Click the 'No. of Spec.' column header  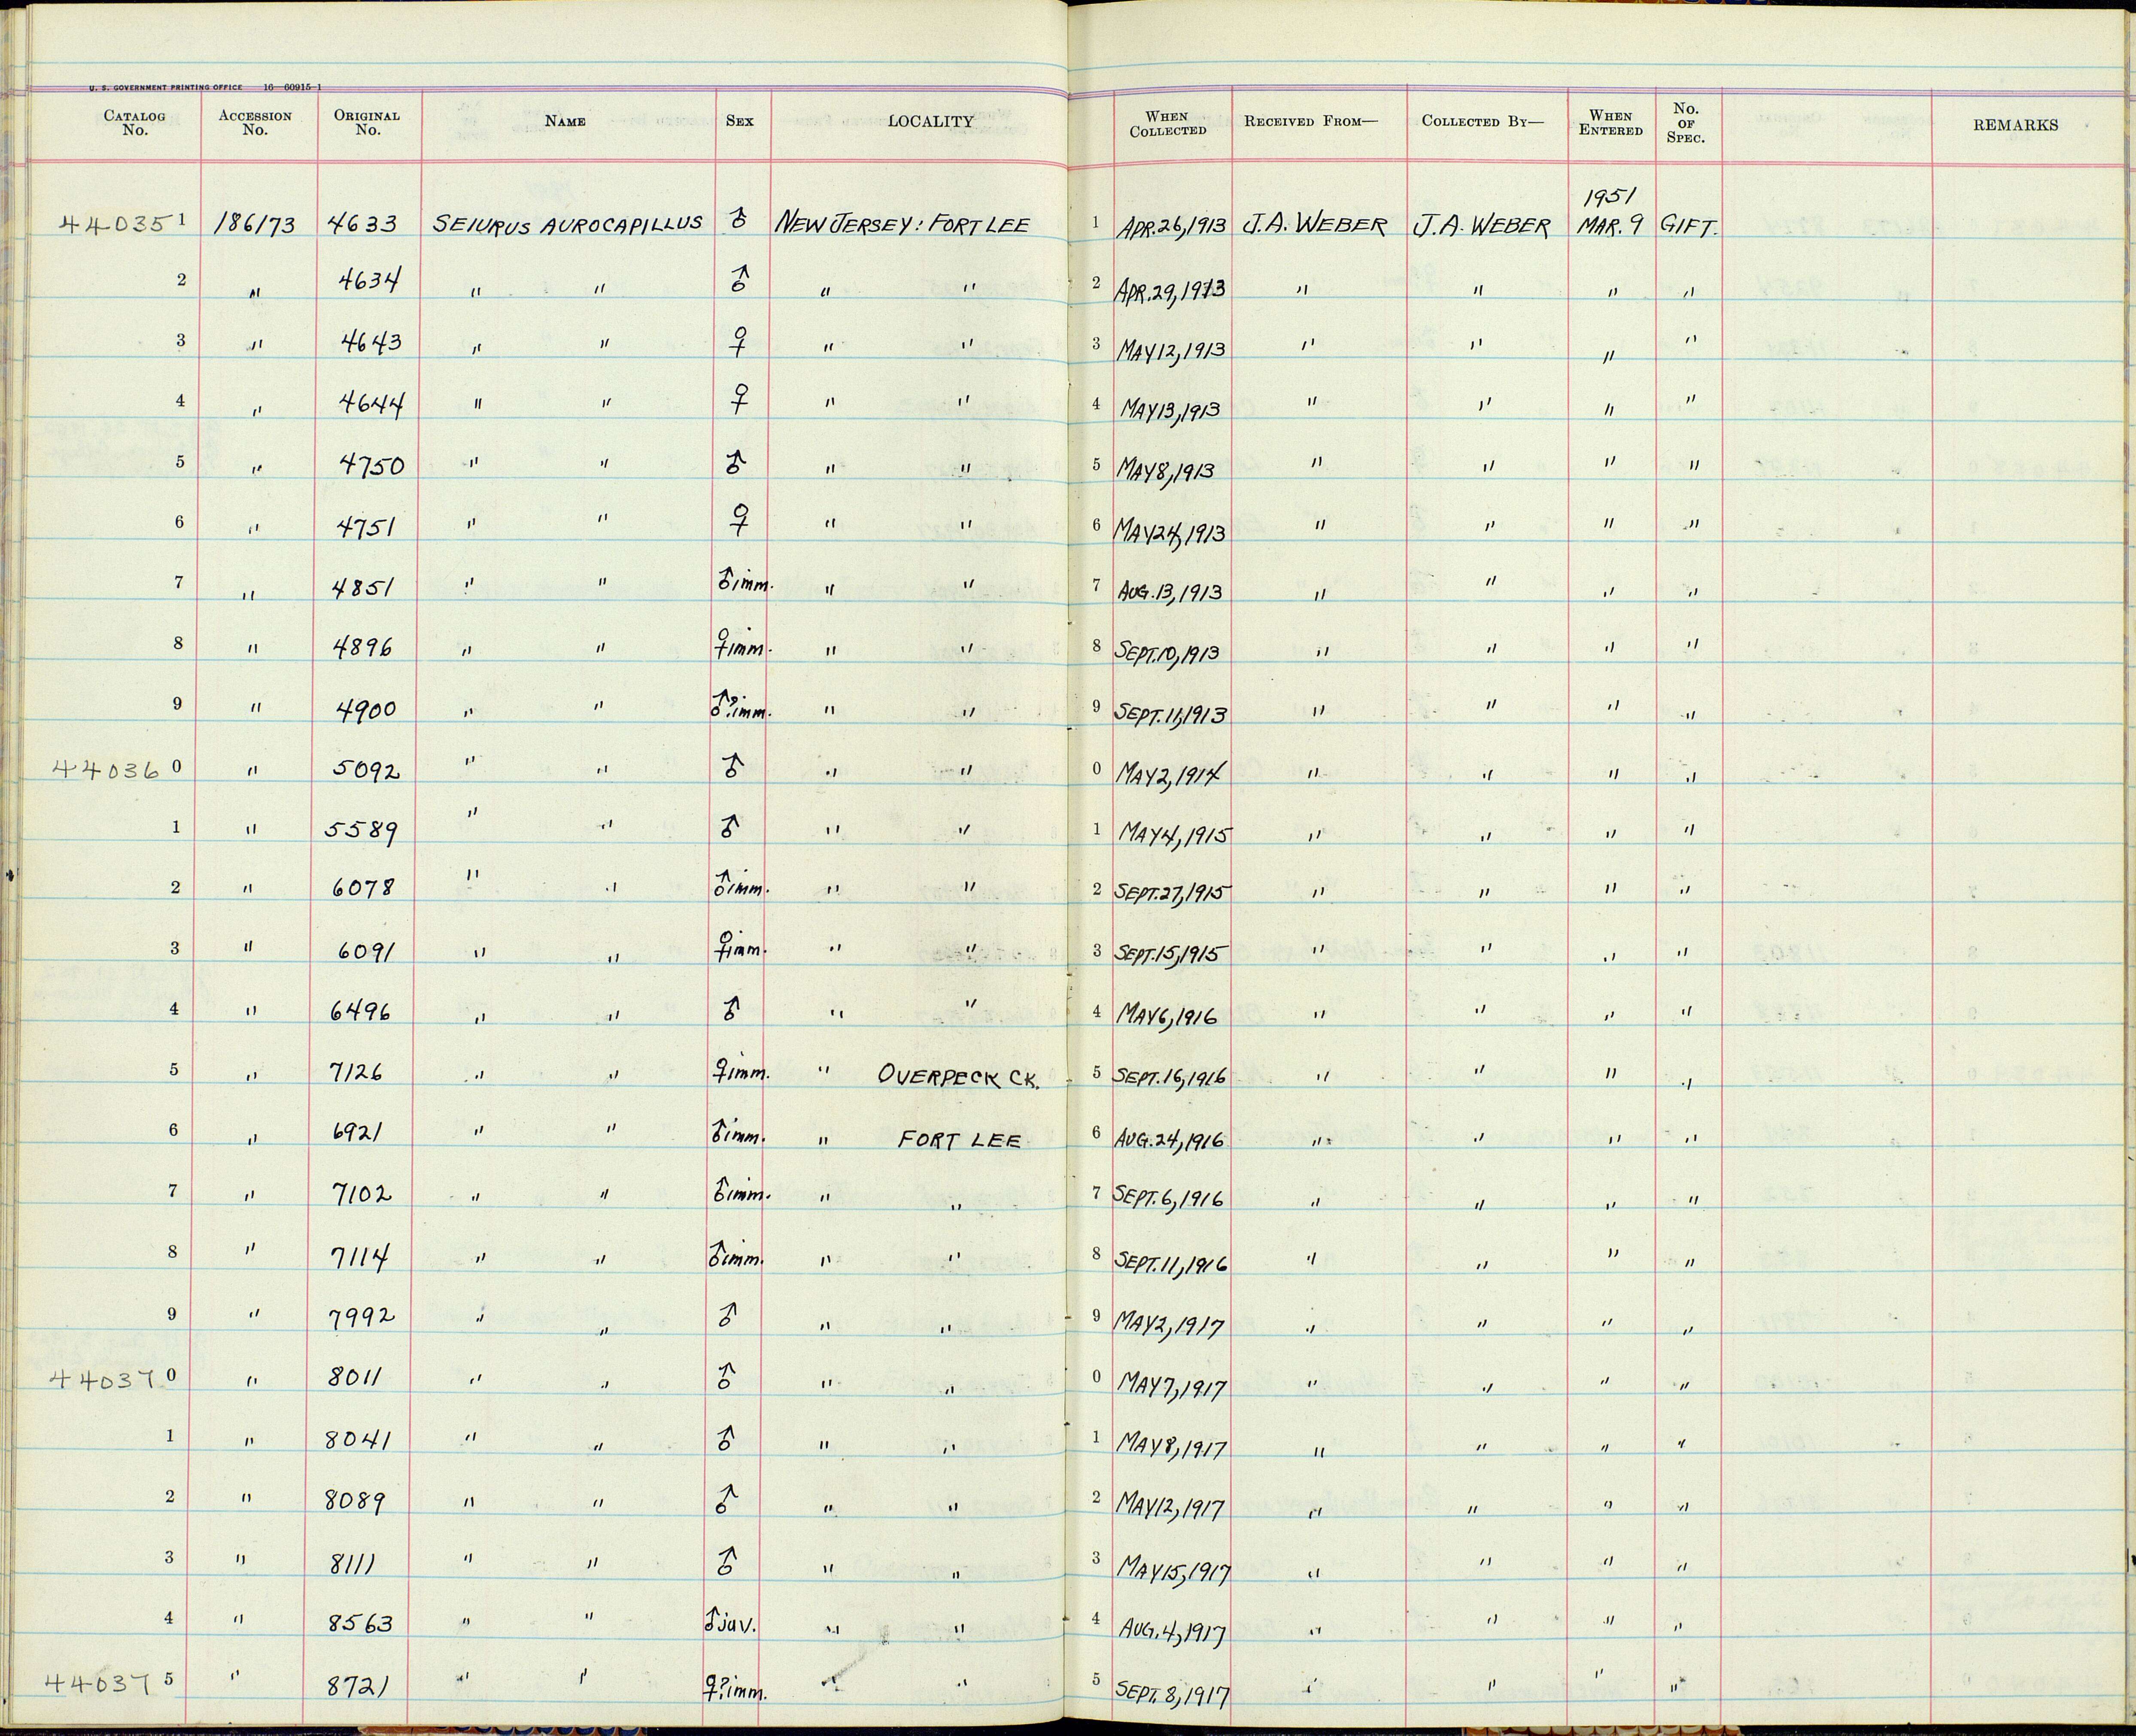pos(1686,123)
